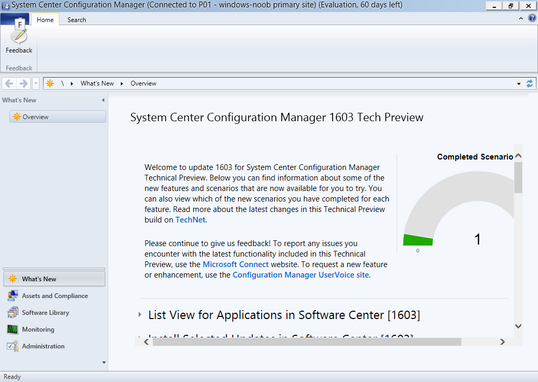Screen dimensions: 538x382
Task: Go back with the navigation arrow
Action: (9, 83)
